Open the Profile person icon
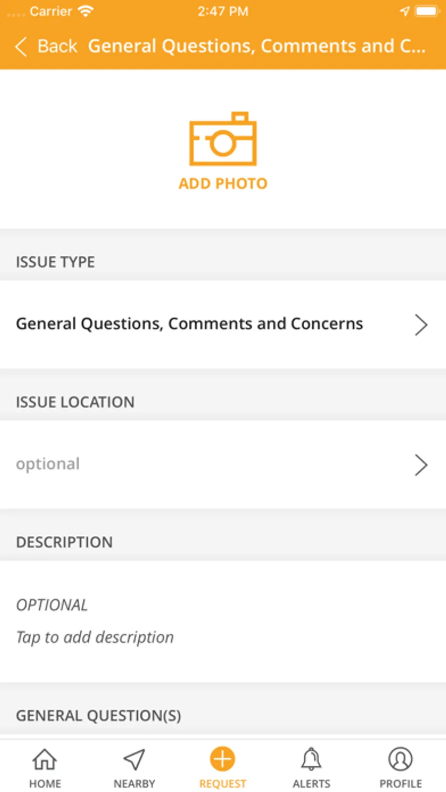 pos(400,759)
